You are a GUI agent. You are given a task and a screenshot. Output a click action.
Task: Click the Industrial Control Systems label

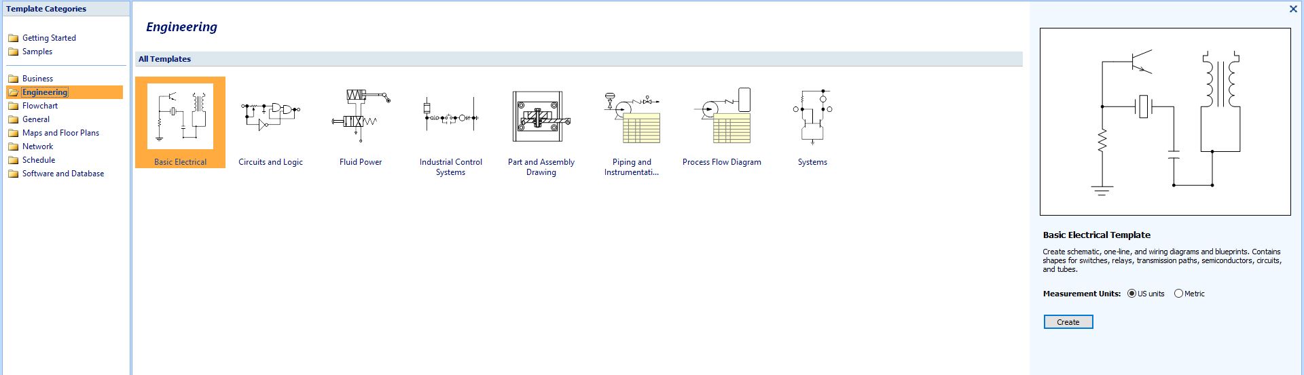coord(451,167)
